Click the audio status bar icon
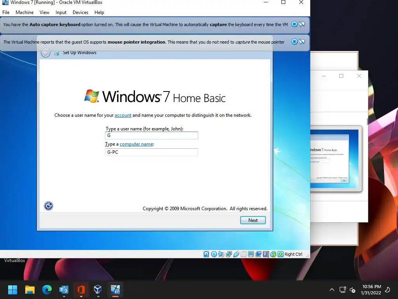This screenshot has height=299, width=398. 221,254
